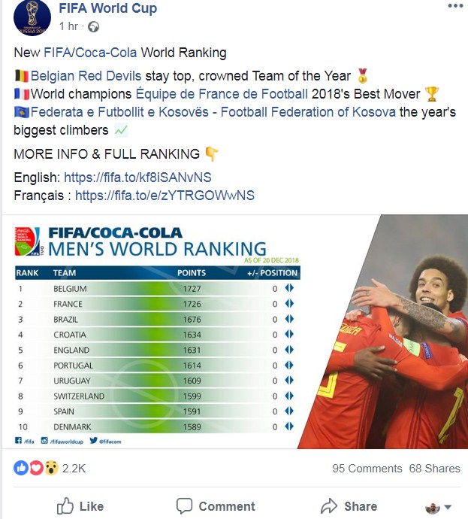This screenshot has height=519, width=468.
Task: Open the FIFA/Coca-Cola tagged link
Action: point(90,53)
